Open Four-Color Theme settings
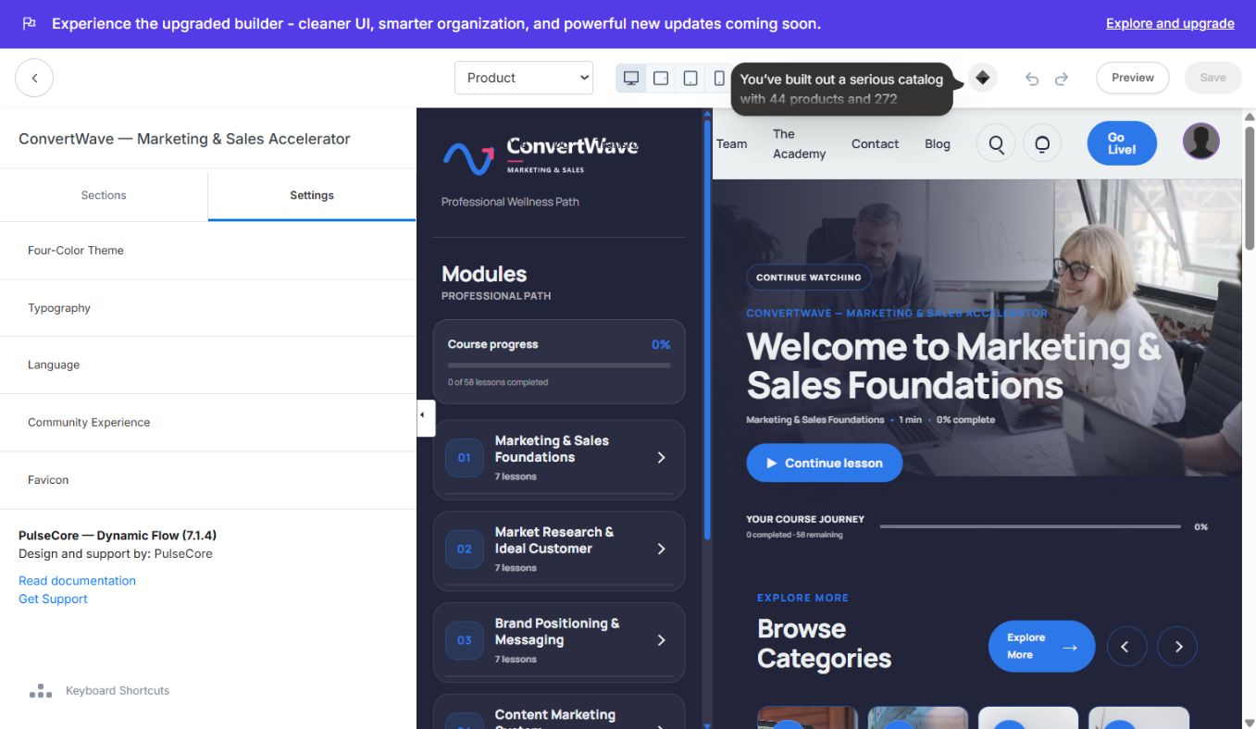The height and width of the screenshot is (729, 1256). coord(207,251)
